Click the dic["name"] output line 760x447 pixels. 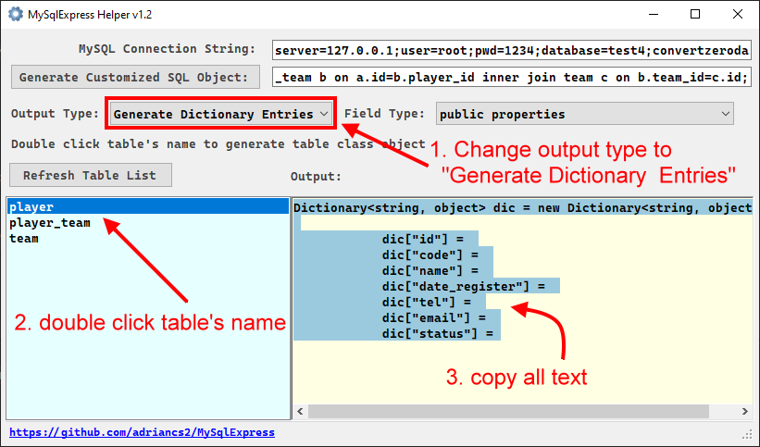(430, 270)
